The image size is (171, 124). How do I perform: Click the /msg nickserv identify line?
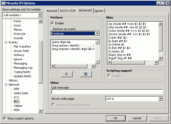coord(73,45)
